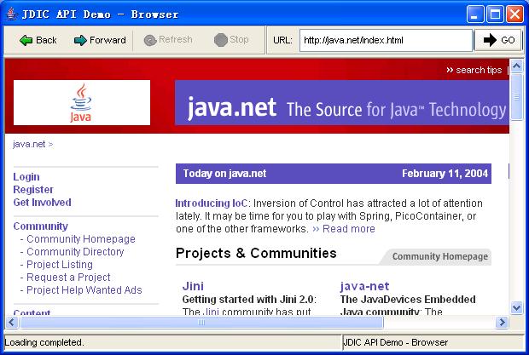Click the vertical scrollbar thumb
Image resolution: width=529 pixels, height=355 pixels.
click(516, 96)
